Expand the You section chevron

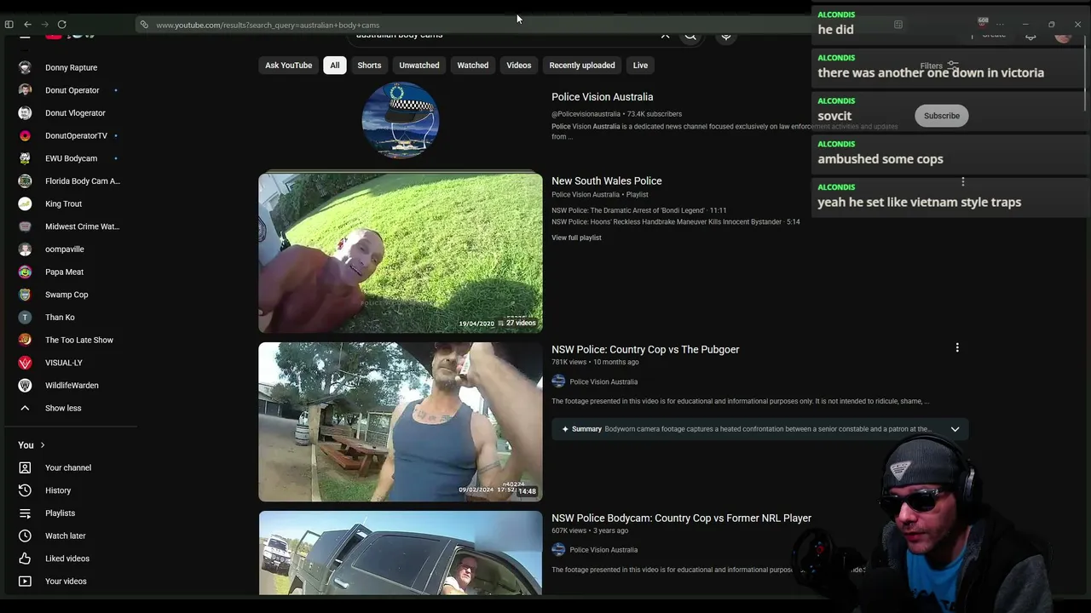click(x=43, y=445)
